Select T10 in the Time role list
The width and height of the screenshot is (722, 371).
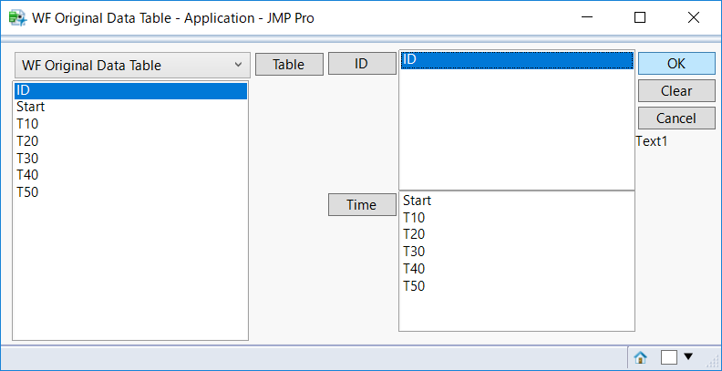coord(517,217)
